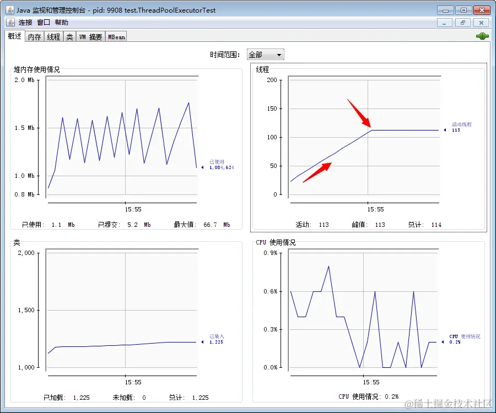Click the CPU 使用情况 chart area
The image size is (496, 413).
click(364, 309)
